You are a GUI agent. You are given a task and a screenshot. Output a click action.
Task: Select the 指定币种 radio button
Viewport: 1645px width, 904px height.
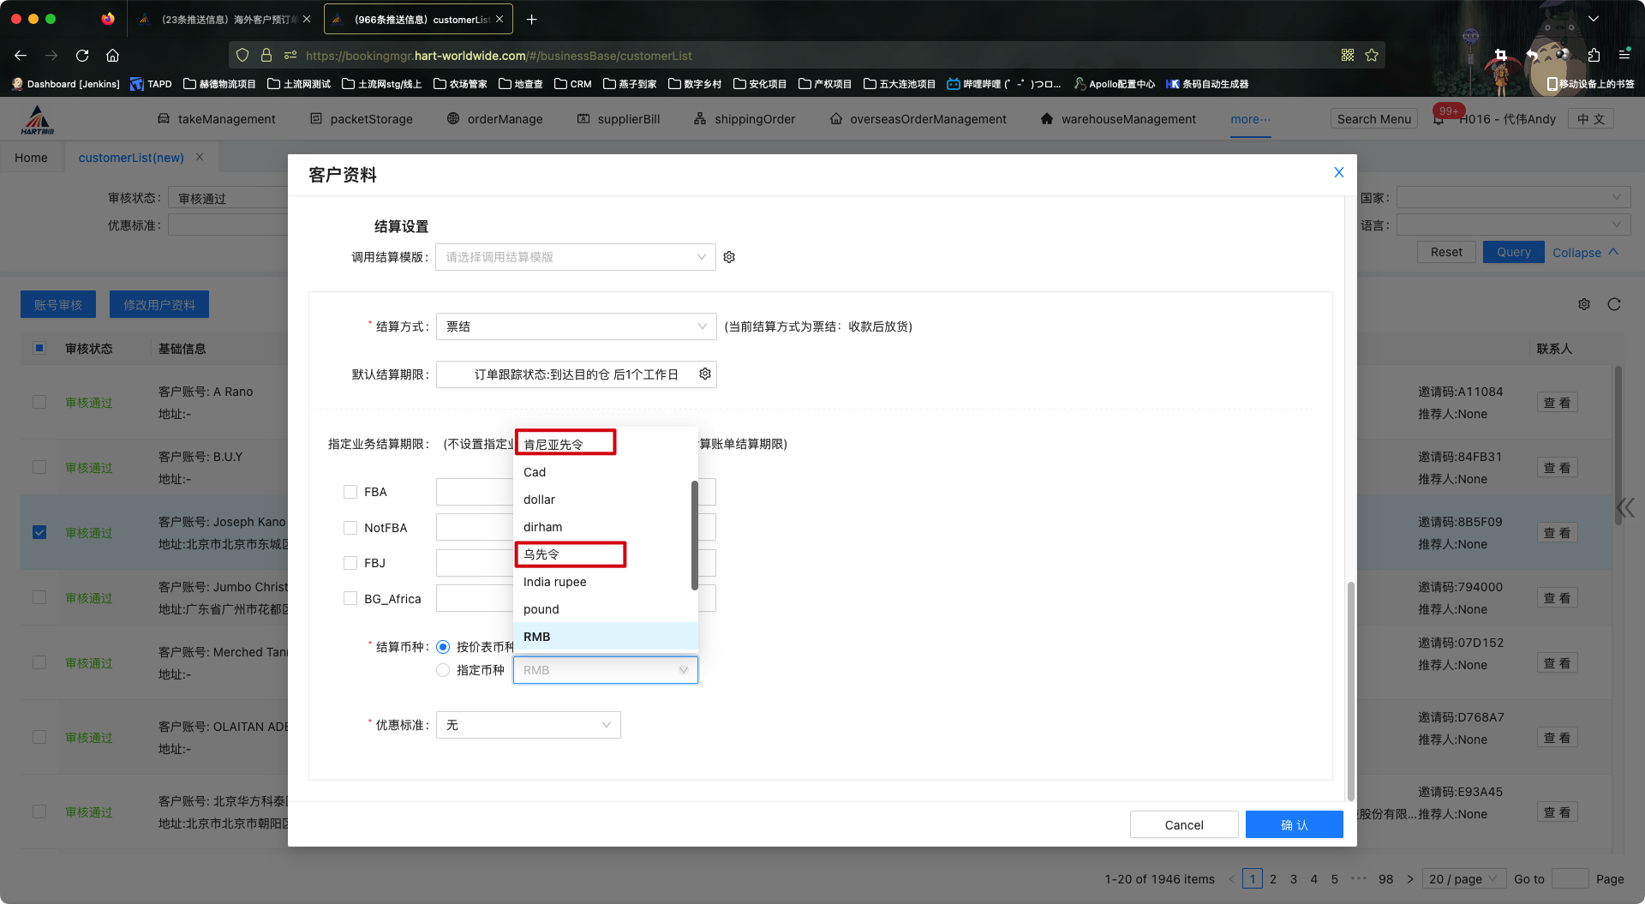tap(443, 670)
